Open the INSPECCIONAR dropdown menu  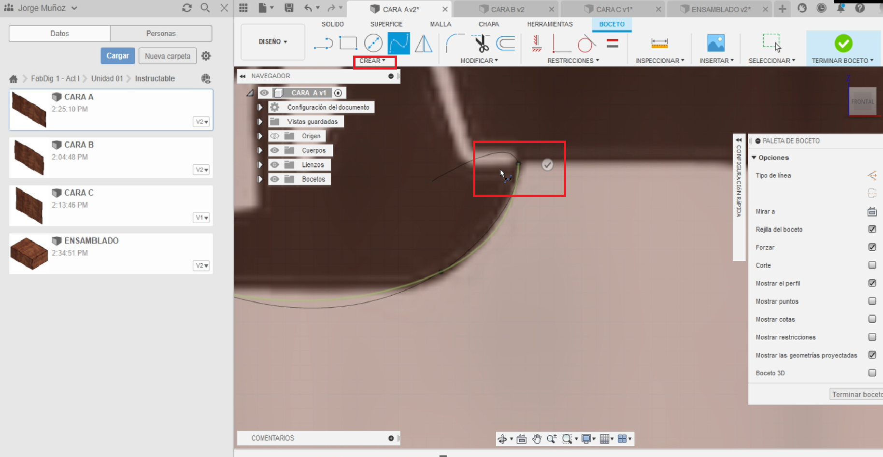(x=660, y=61)
